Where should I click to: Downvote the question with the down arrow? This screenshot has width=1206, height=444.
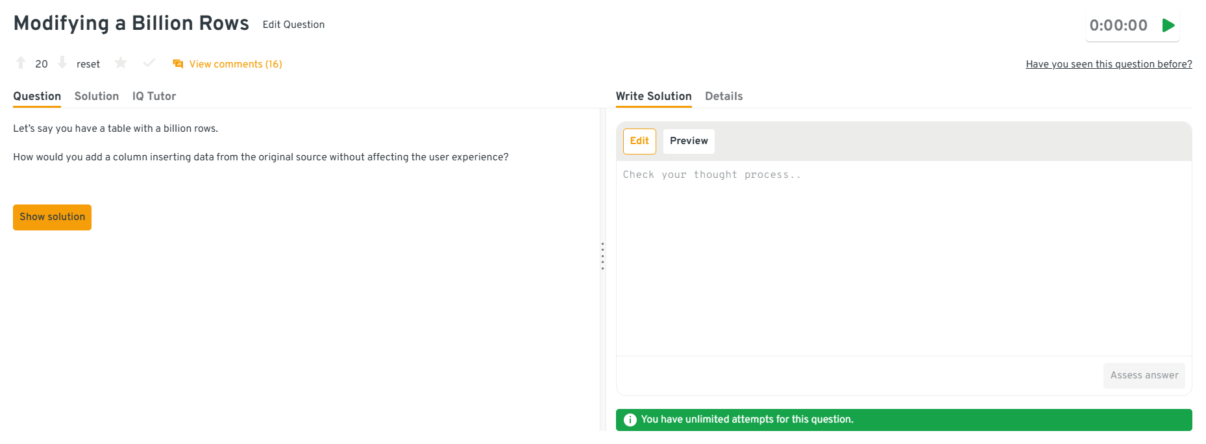[62, 63]
